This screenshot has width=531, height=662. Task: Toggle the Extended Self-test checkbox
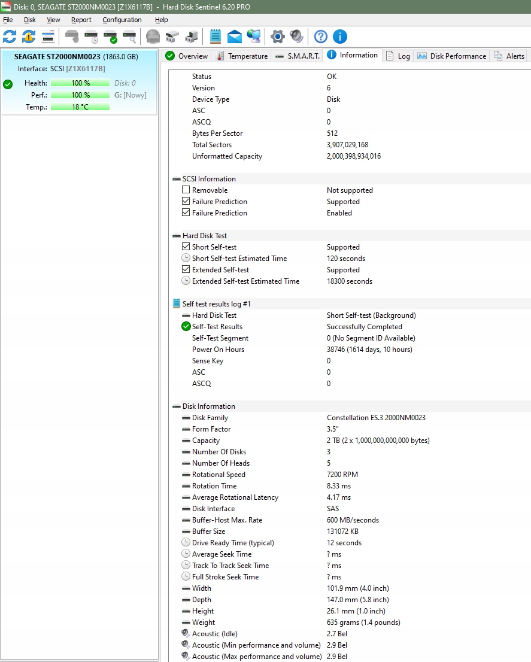click(x=186, y=269)
